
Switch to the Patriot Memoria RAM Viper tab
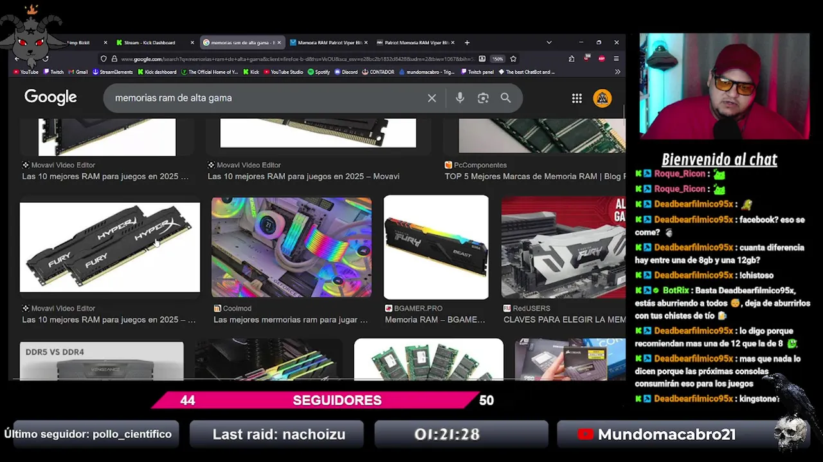(415, 42)
